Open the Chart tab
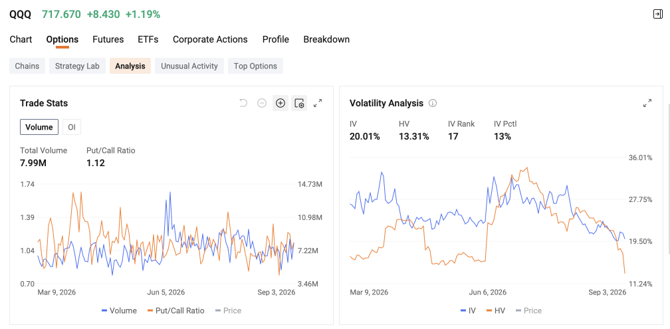670x329 pixels. pos(21,39)
